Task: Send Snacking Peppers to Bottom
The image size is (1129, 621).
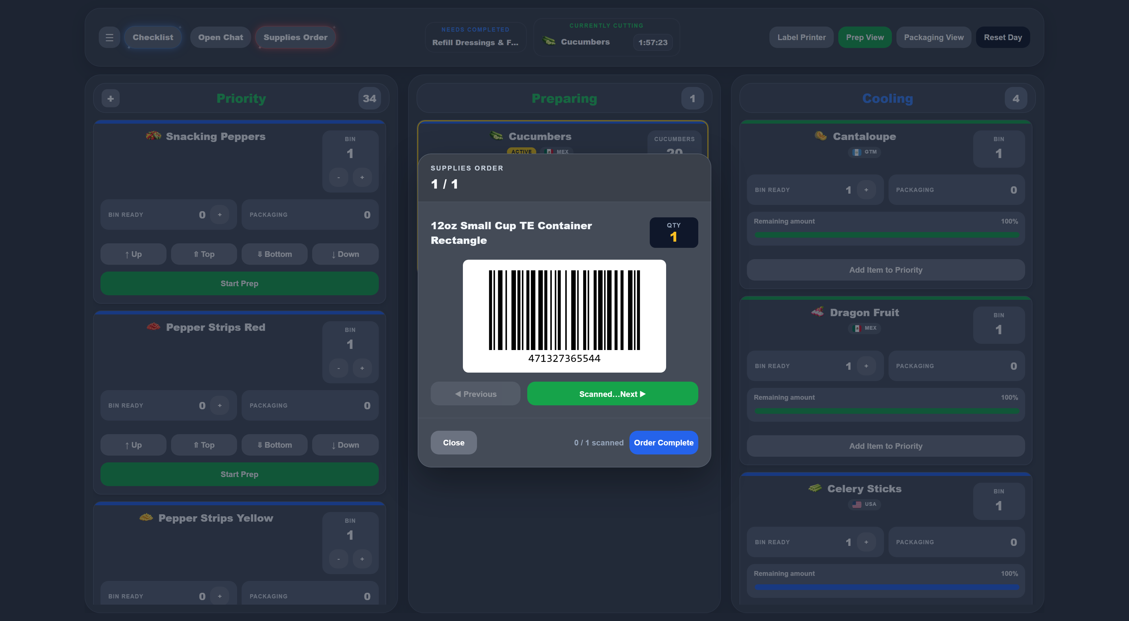Action: 274,254
